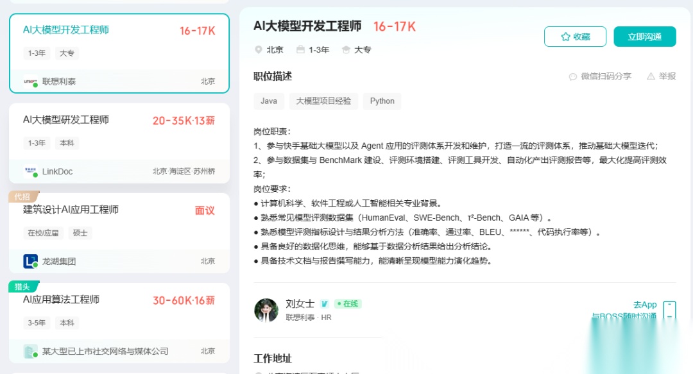This screenshot has width=693, height=374.
Task: Click the detail title AI大模型开发工程师
Action: (x=307, y=26)
